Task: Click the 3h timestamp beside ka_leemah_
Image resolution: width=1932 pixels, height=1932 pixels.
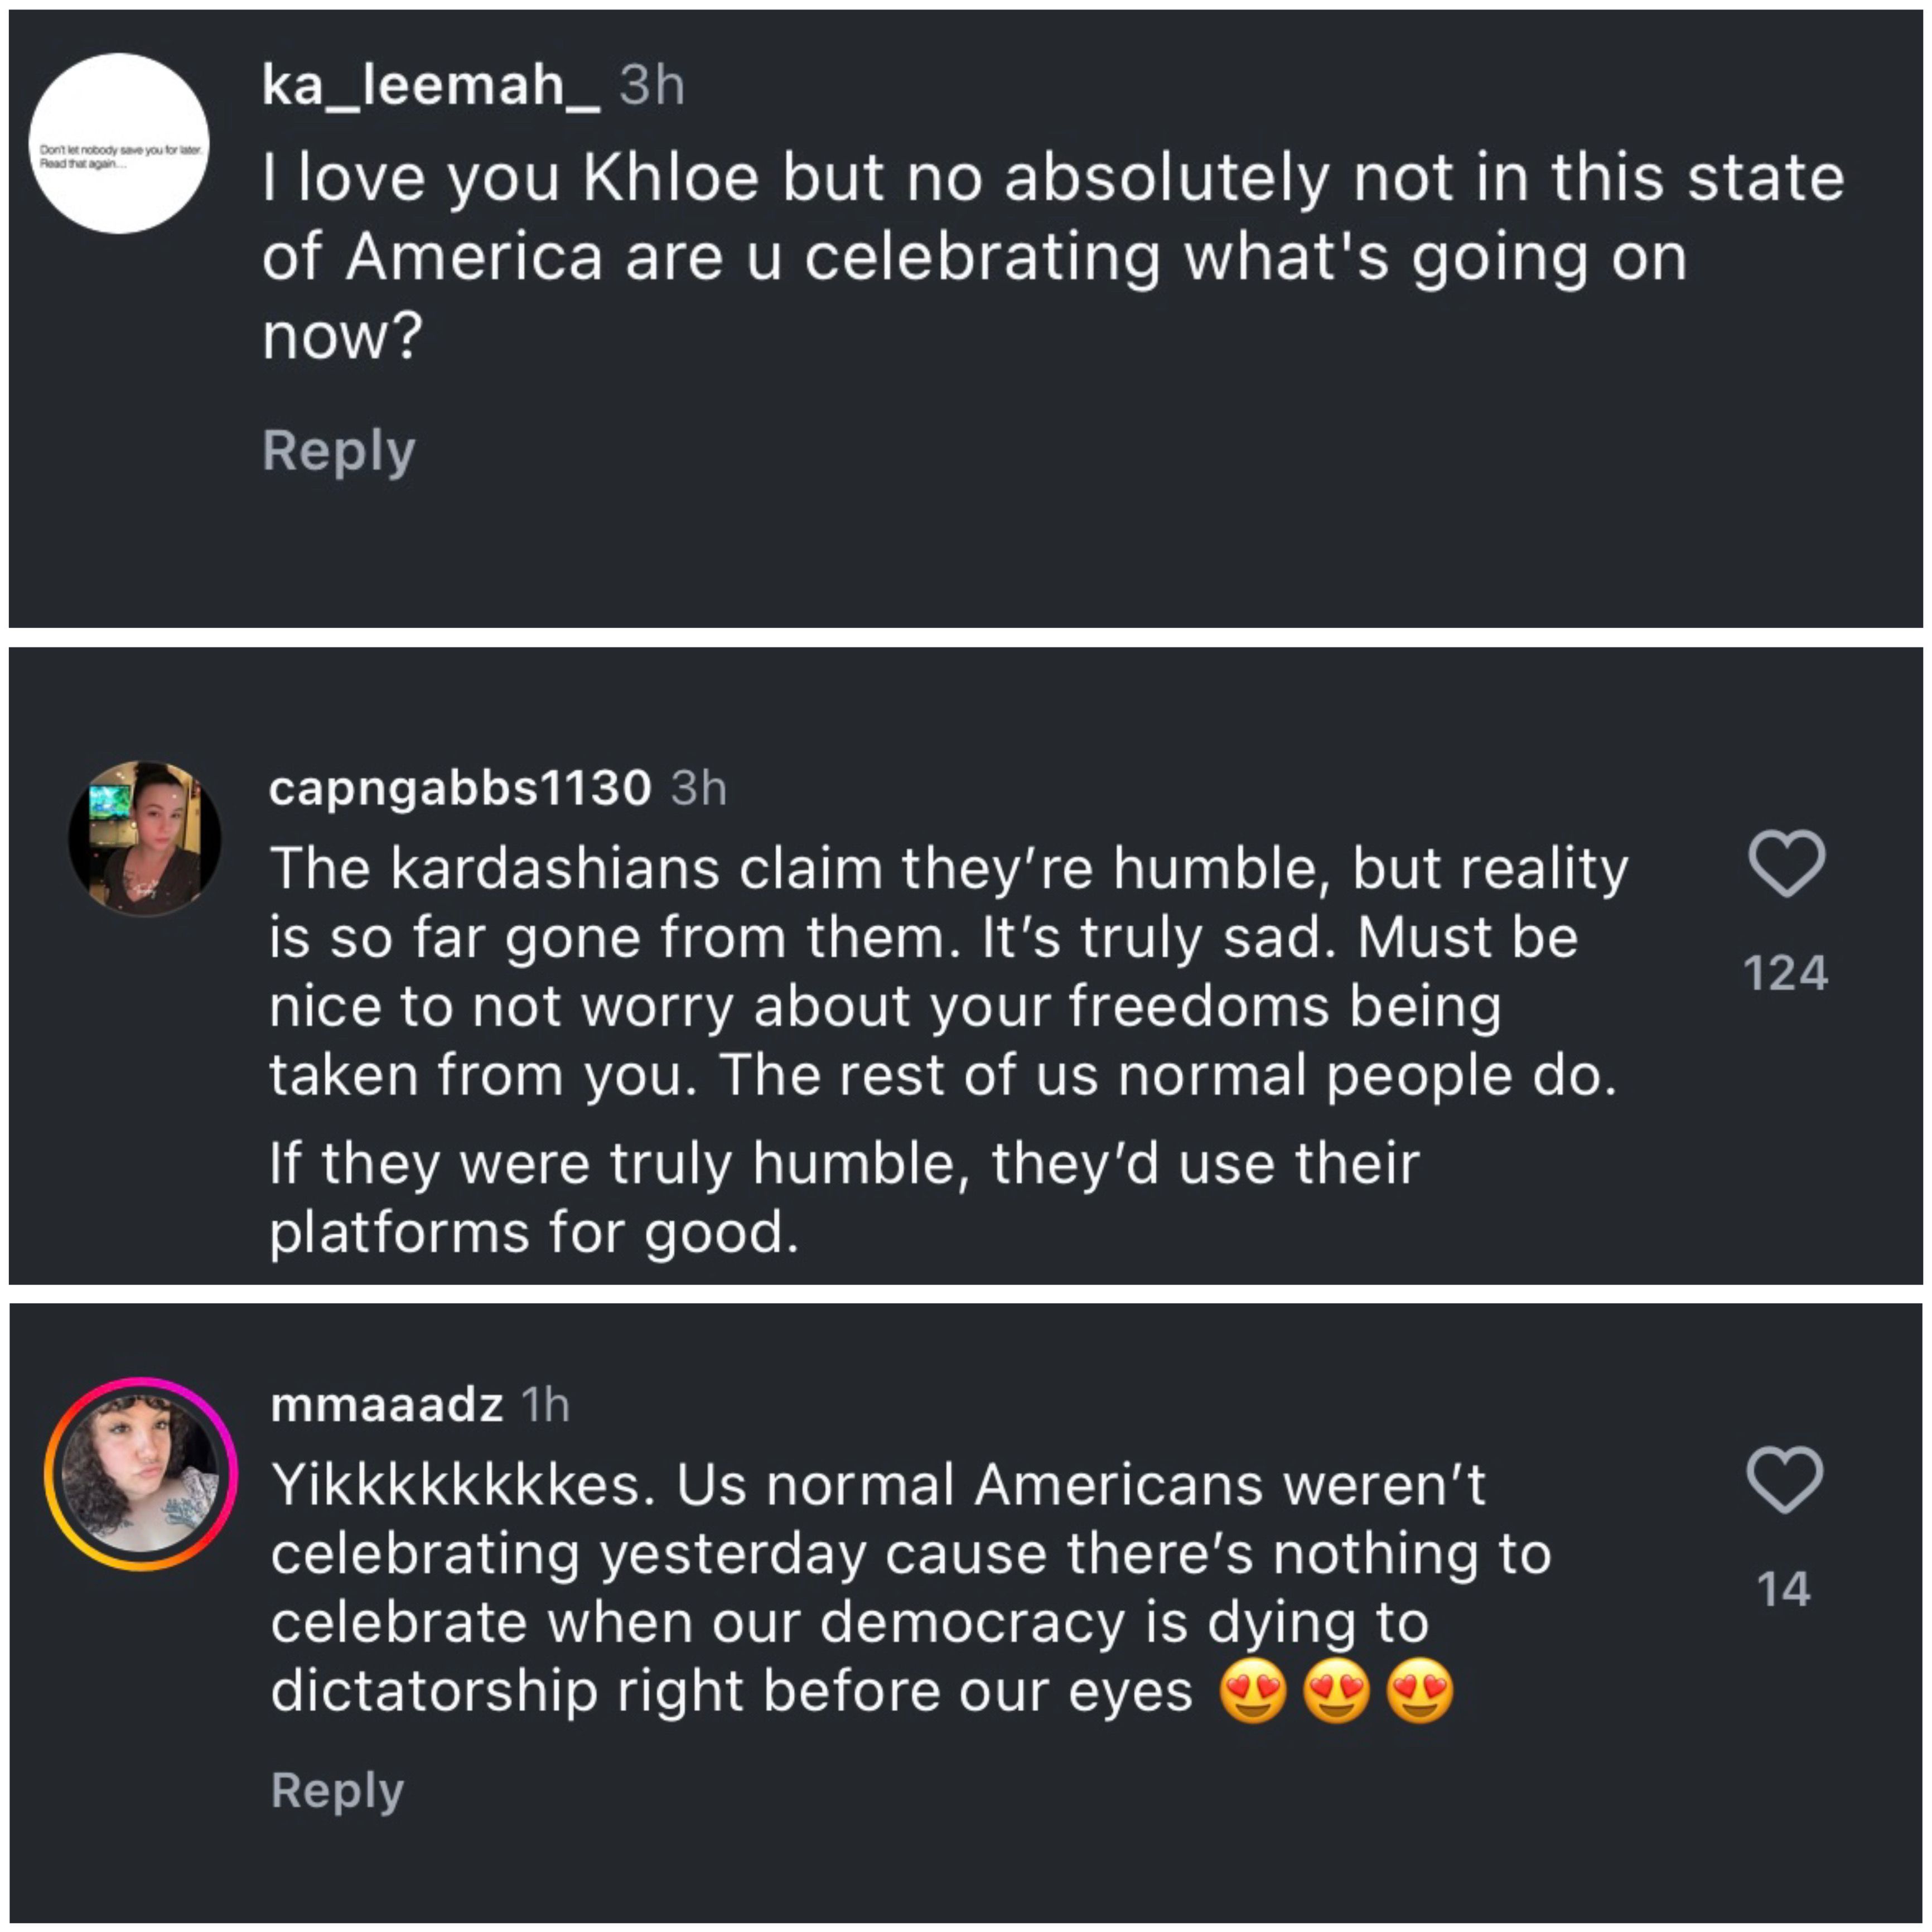Action: tap(652, 86)
